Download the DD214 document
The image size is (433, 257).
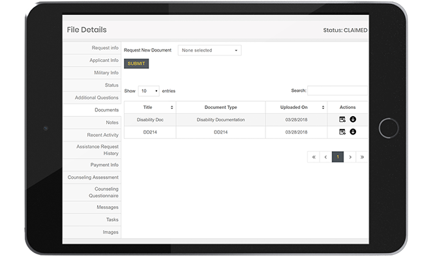pyautogui.click(x=353, y=132)
